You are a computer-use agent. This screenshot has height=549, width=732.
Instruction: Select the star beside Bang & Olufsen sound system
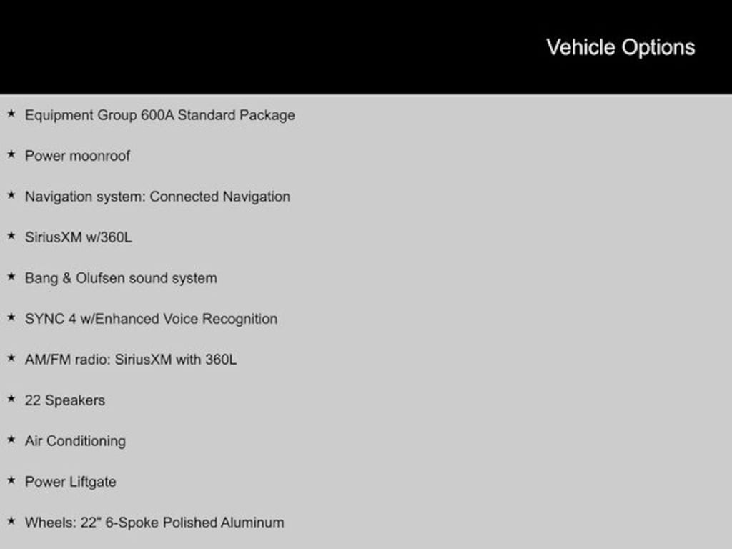(11, 277)
